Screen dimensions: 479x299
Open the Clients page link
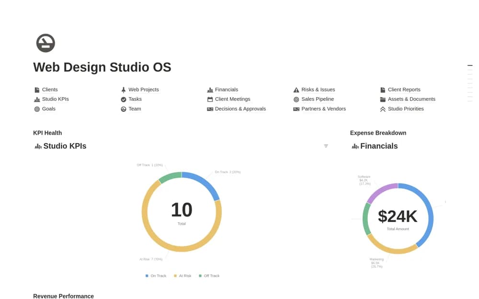click(50, 90)
